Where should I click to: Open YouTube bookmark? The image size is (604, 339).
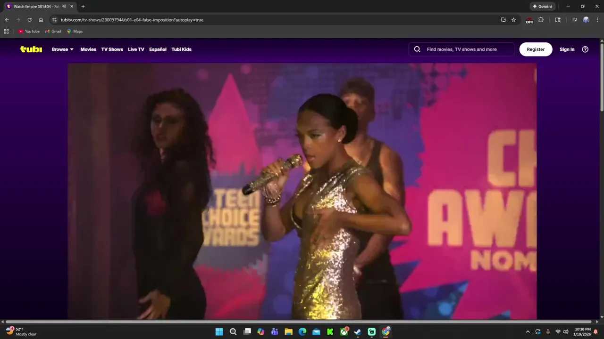click(29, 32)
